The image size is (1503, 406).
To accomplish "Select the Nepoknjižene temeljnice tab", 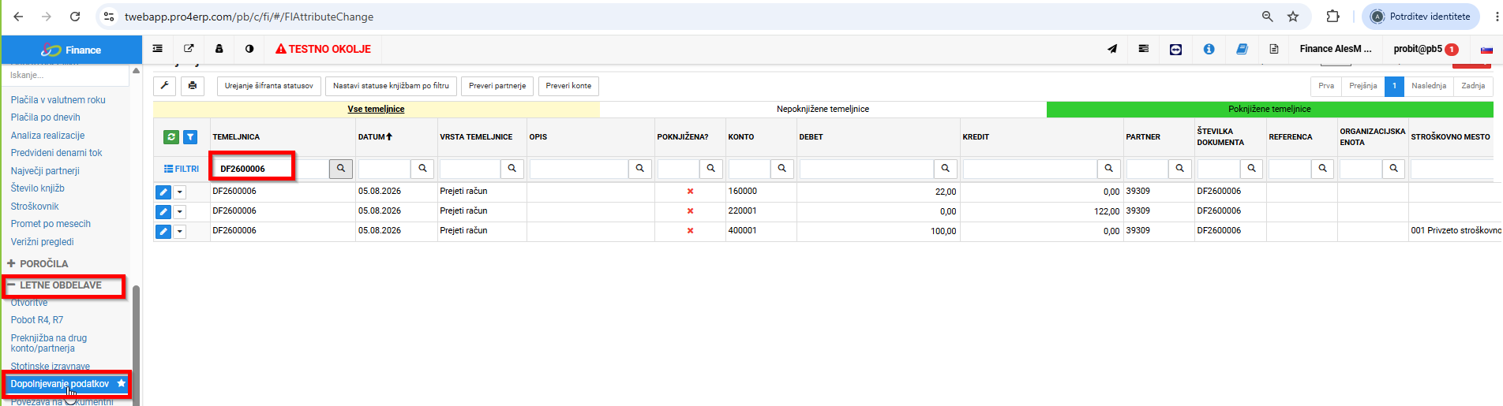I will point(823,109).
